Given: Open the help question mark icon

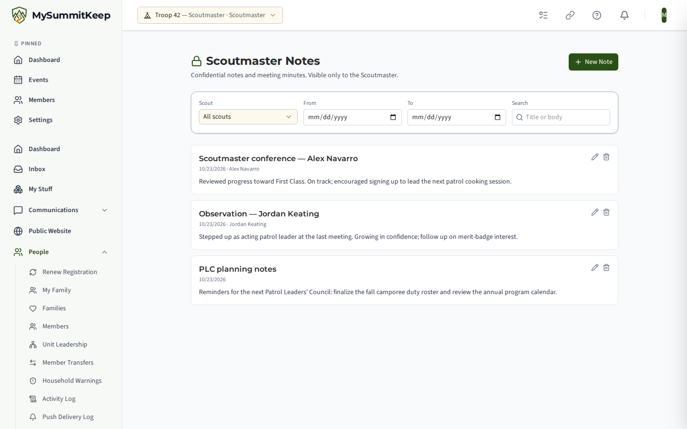Looking at the screenshot, I should coord(597,15).
